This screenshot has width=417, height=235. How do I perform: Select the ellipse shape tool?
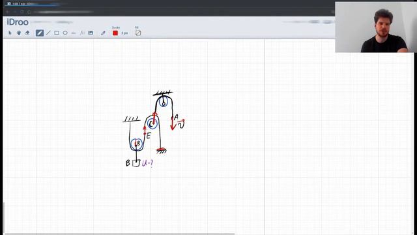65,33
